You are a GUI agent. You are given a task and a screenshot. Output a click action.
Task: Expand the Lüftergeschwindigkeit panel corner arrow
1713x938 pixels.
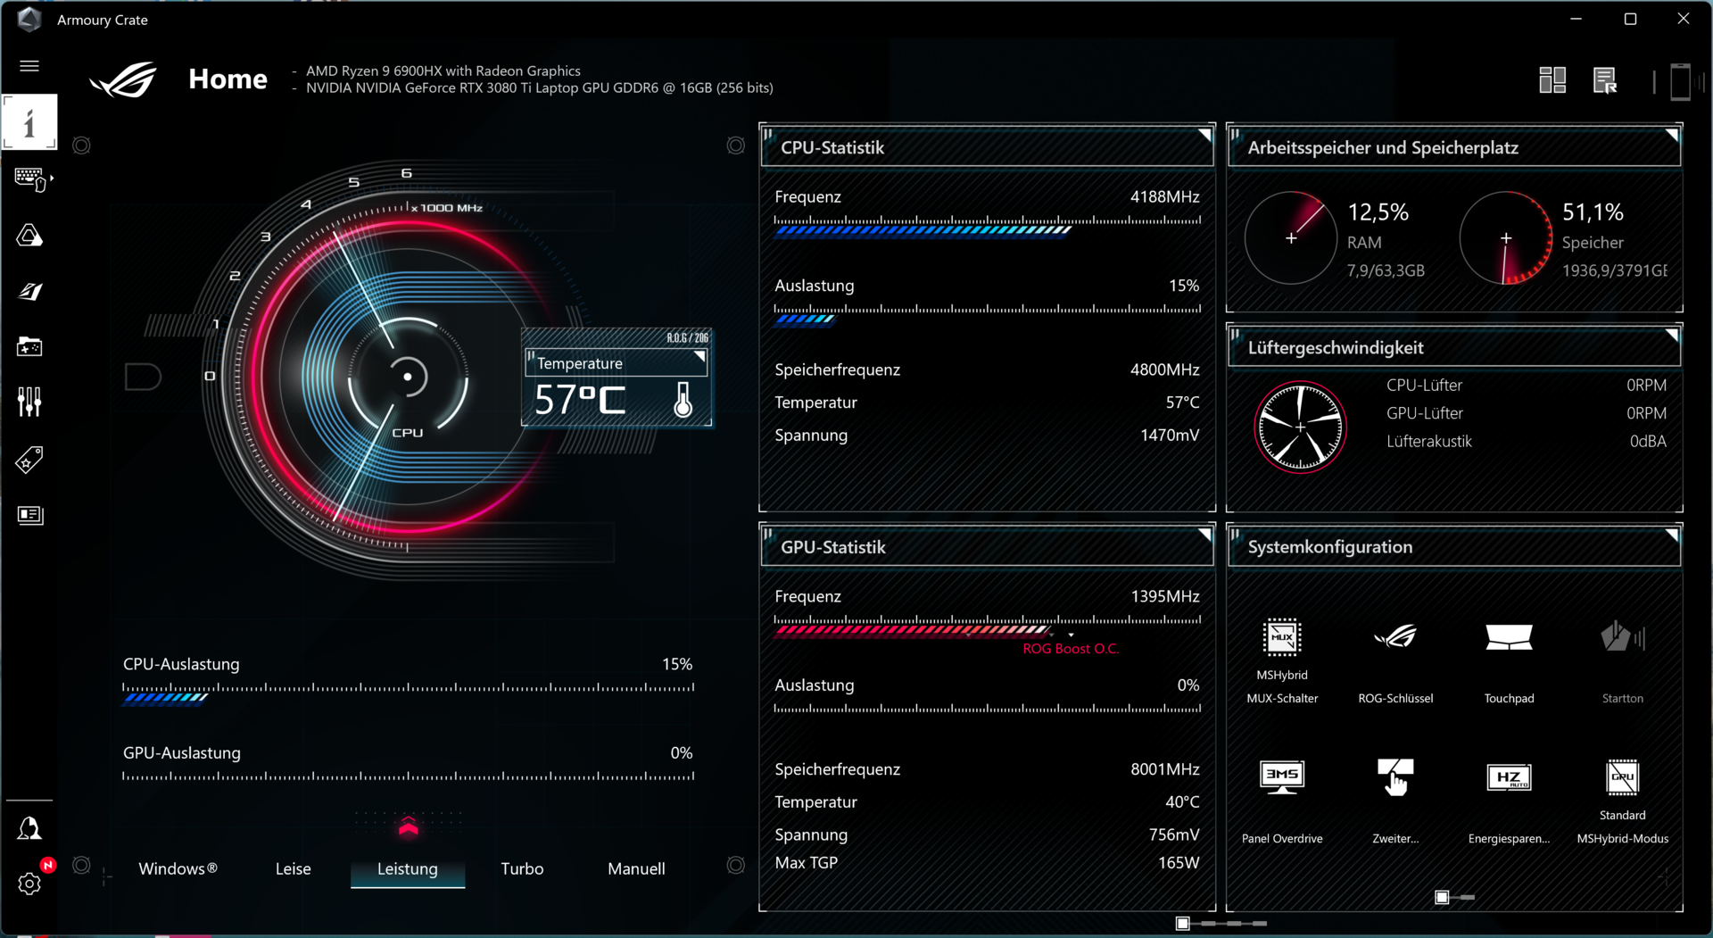(1672, 336)
